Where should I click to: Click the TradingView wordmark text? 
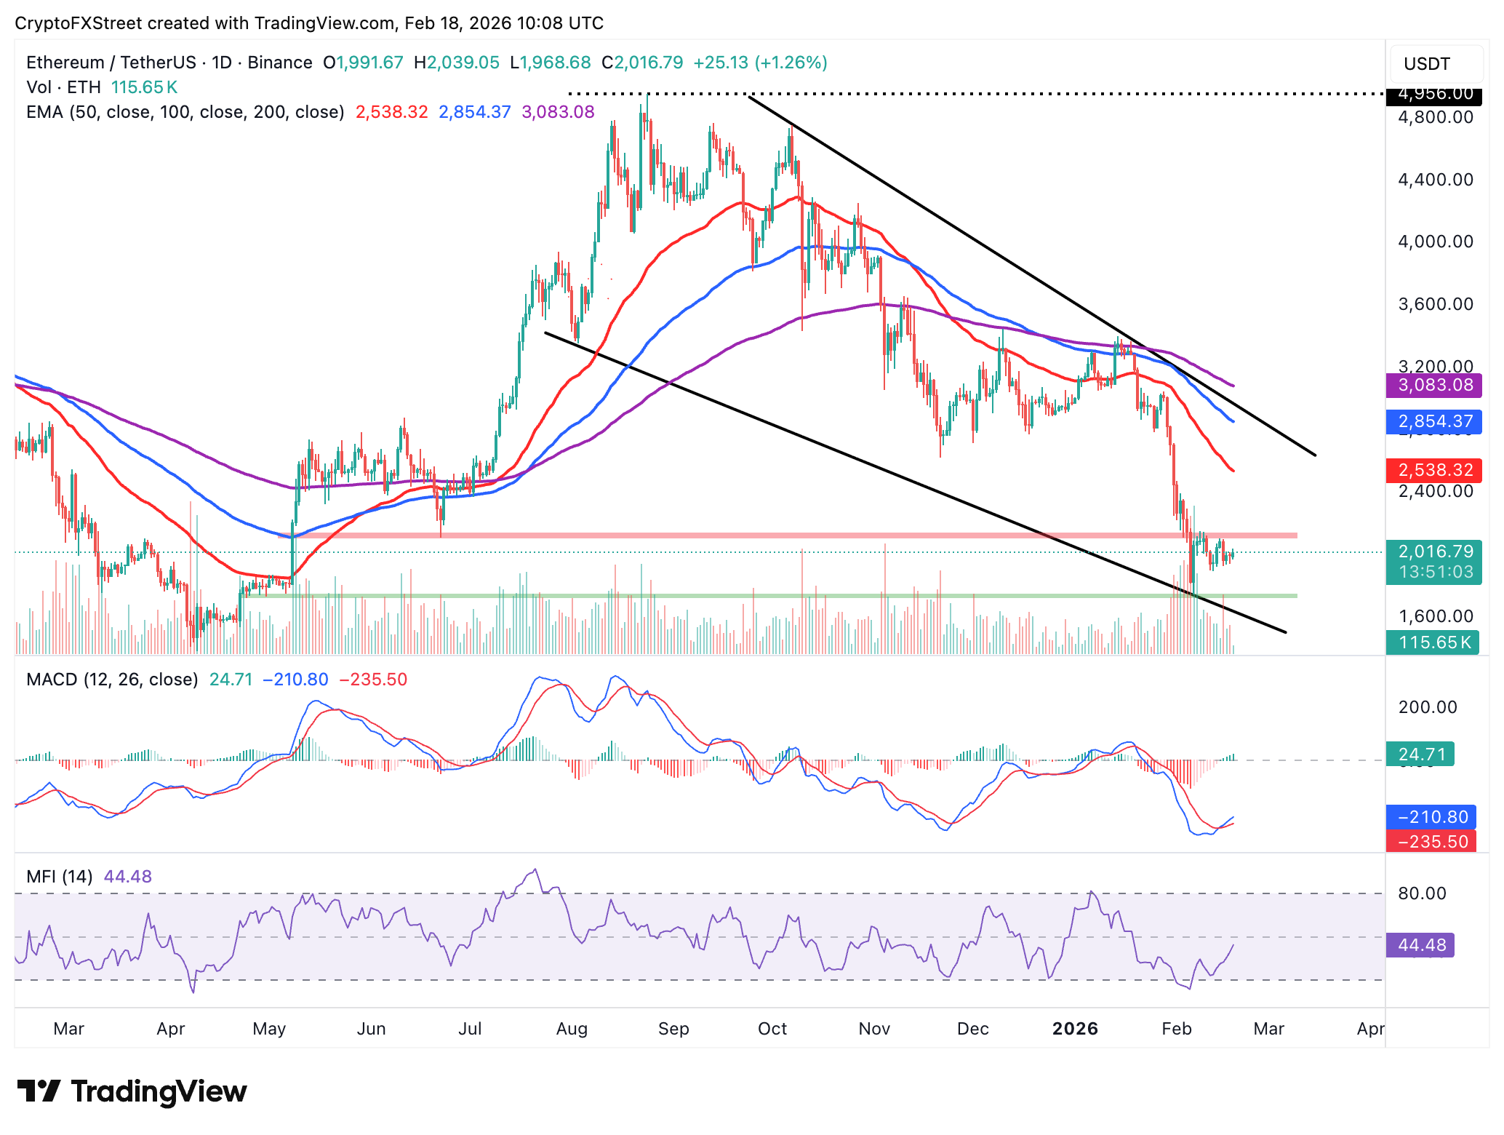pyautogui.click(x=159, y=1091)
